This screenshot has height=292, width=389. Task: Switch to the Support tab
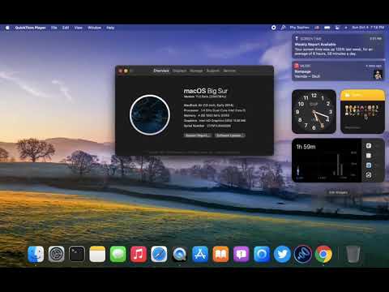click(213, 71)
